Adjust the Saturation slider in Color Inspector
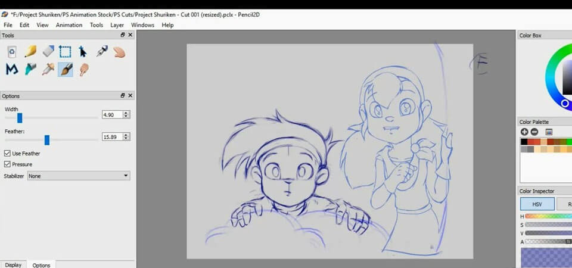This screenshot has width=572, height=268. (549, 225)
